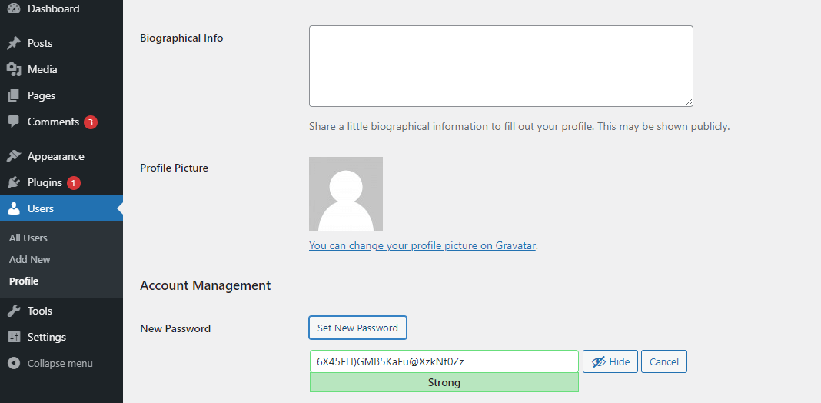Click the Pages icon in sidebar
The image size is (821, 403).
14,95
